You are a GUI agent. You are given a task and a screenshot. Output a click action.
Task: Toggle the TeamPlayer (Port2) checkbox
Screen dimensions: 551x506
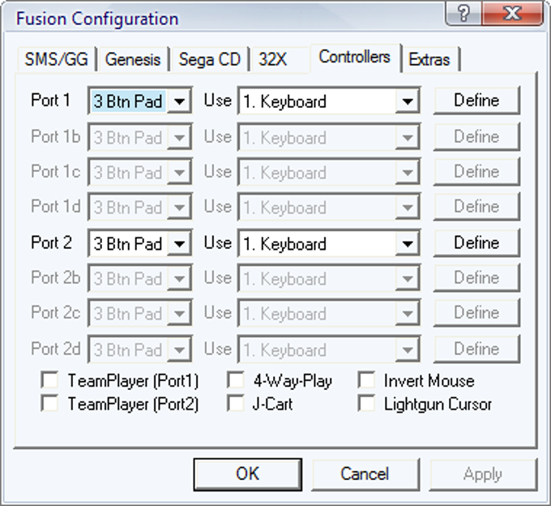point(50,403)
